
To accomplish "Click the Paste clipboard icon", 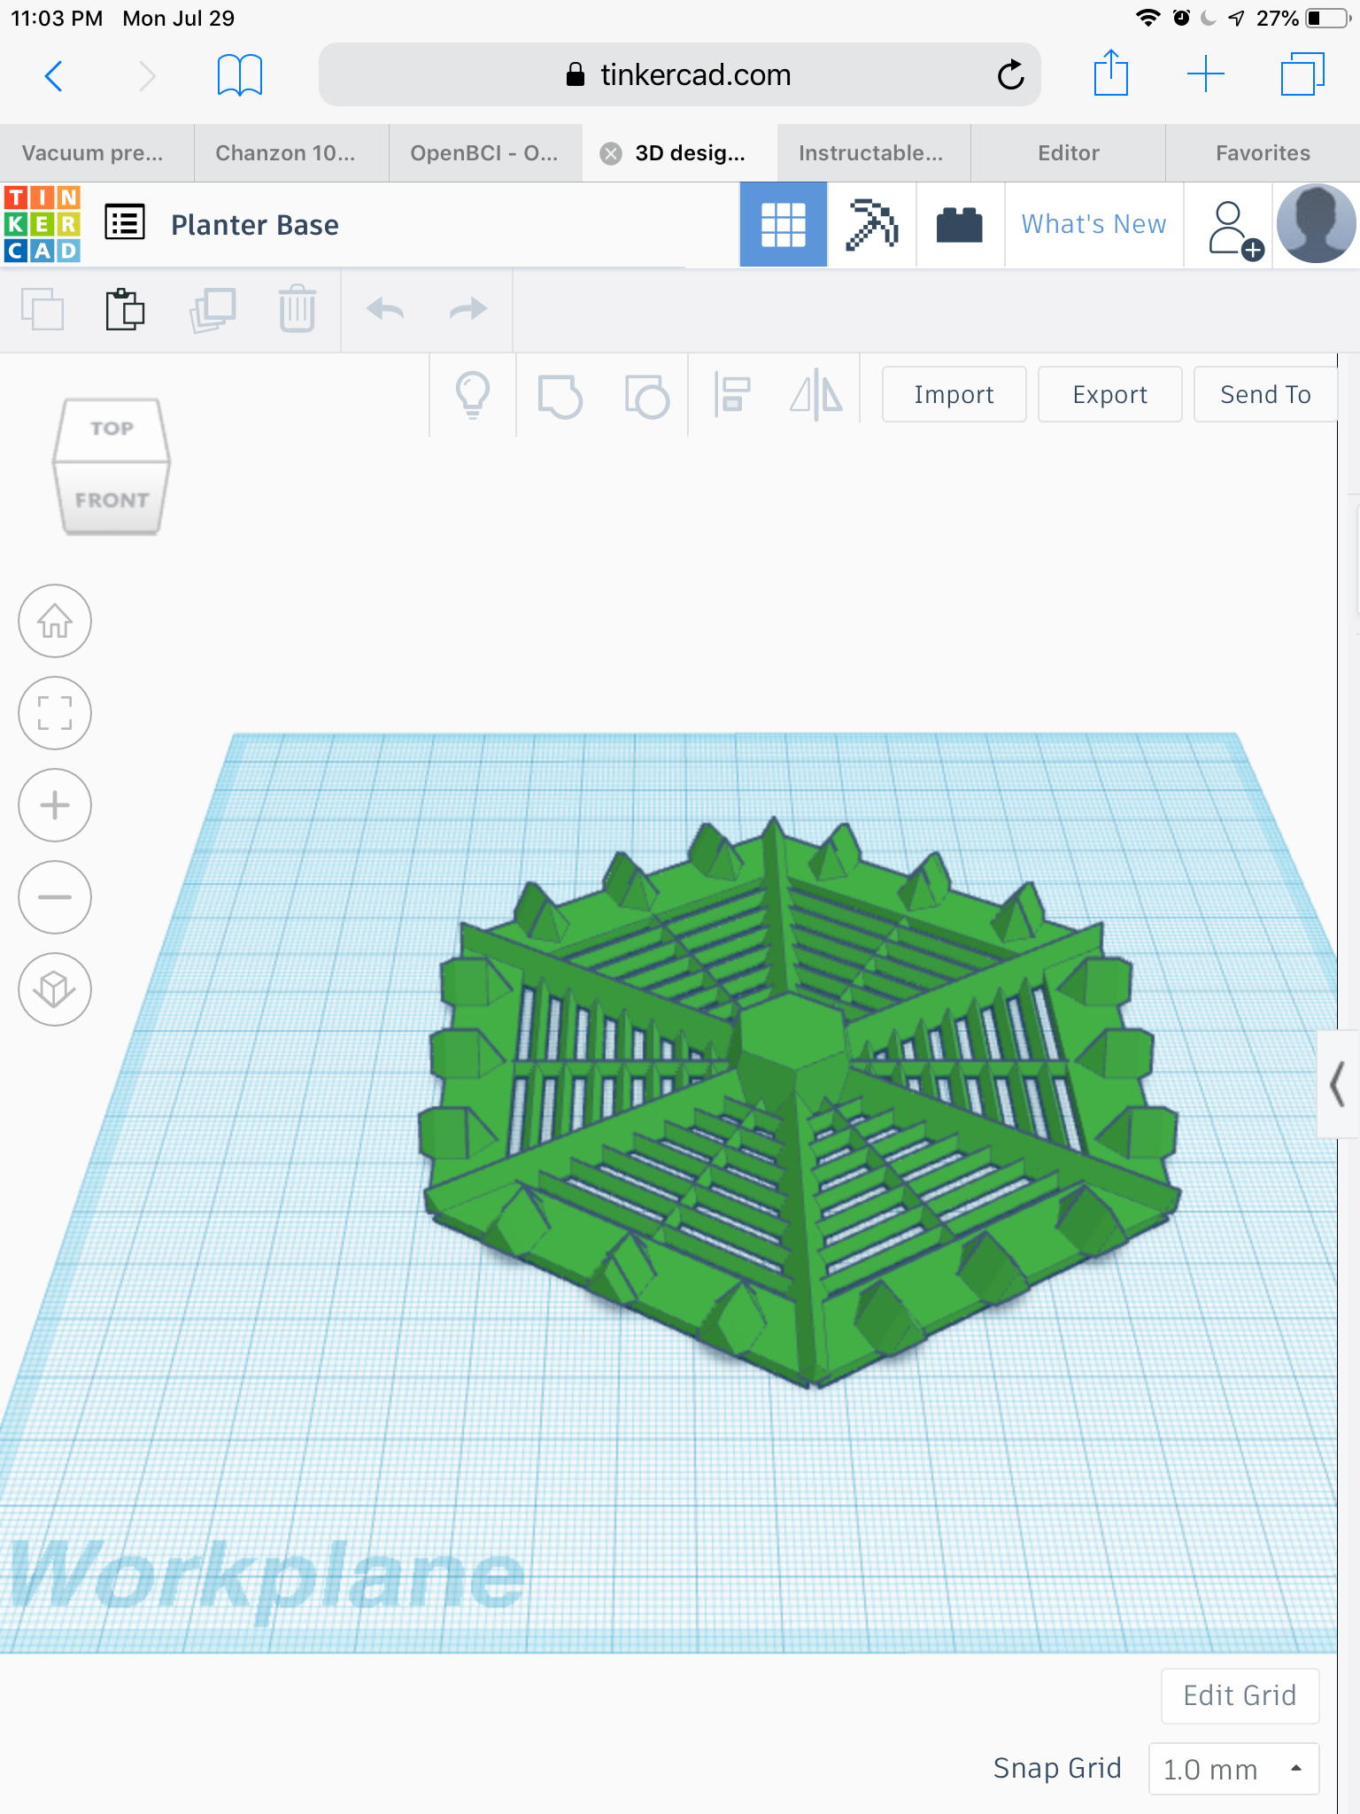I will 125,309.
